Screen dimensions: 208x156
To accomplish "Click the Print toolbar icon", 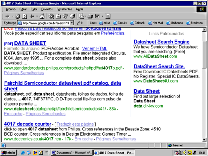I will click(x=90, y=16).
